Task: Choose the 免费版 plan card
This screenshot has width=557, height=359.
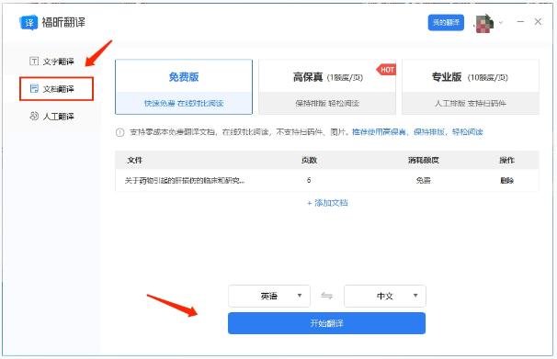Action: (184, 87)
